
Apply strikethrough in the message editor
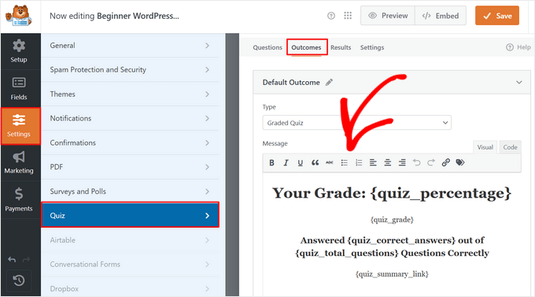click(x=329, y=163)
